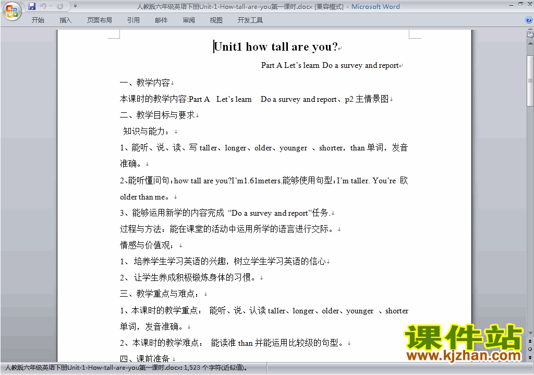Click the line starting '2、能听懂问句'
This screenshot has height=375, width=534.
tap(264, 181)
